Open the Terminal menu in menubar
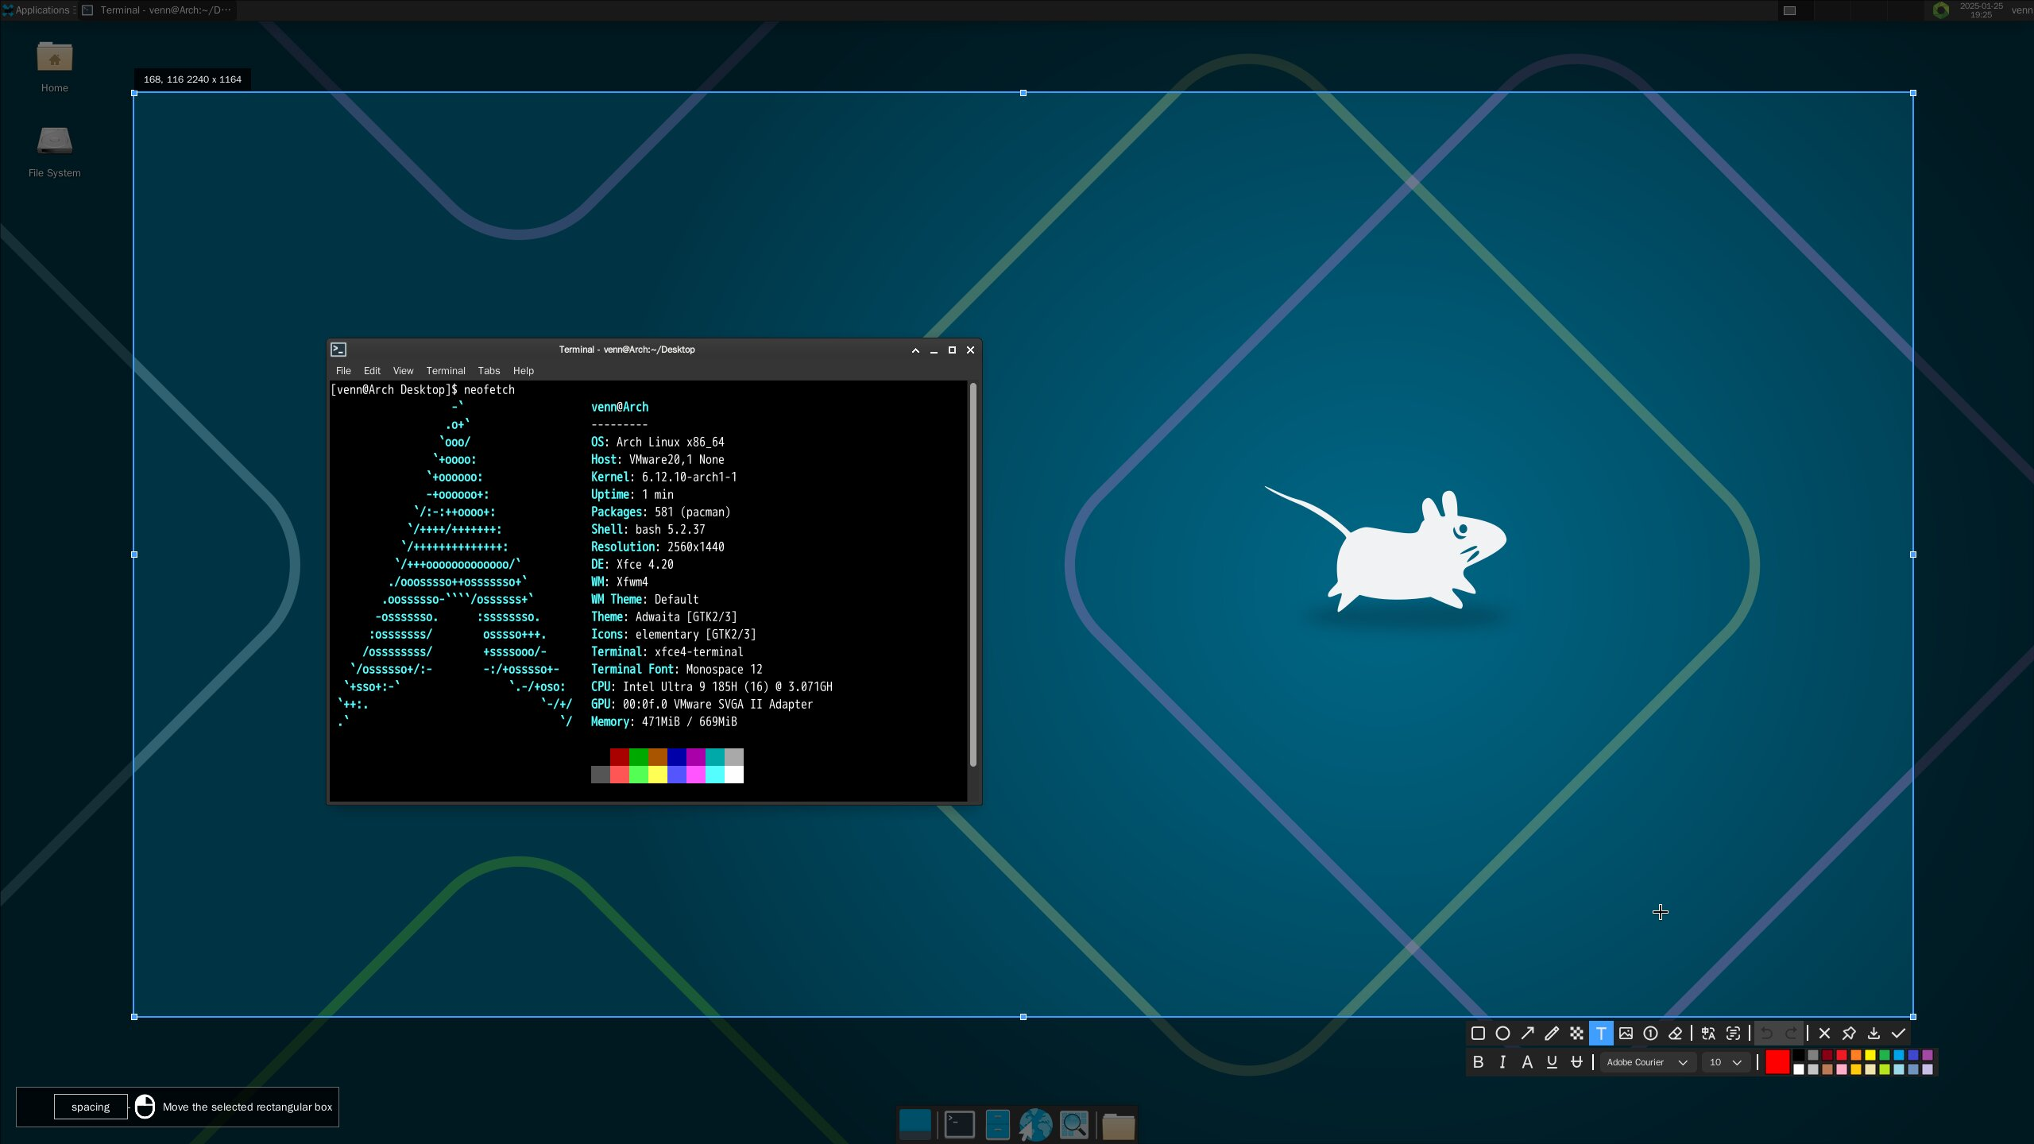This screenshot has width=2034, height=1144. [445, 371]
